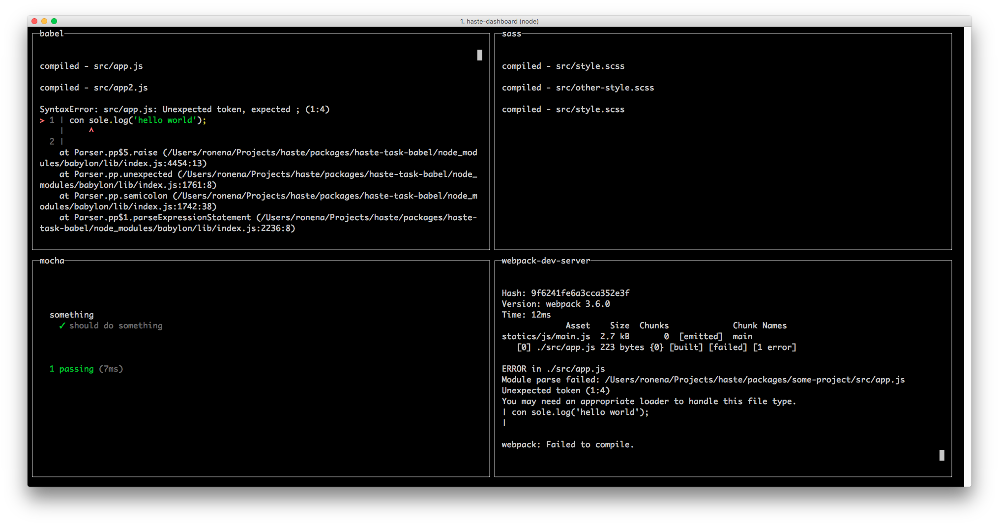Click the babel panel title

(52, 33)
